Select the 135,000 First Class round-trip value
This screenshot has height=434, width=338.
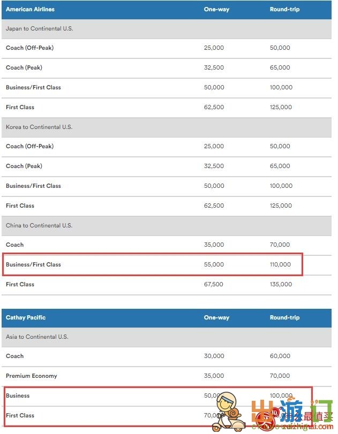click(281, 285)
